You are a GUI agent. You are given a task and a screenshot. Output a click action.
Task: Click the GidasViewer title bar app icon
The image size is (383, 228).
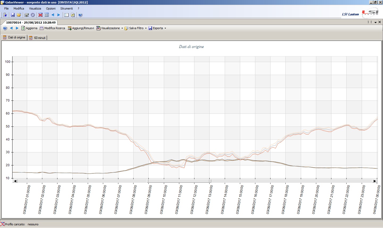point(2,2)
